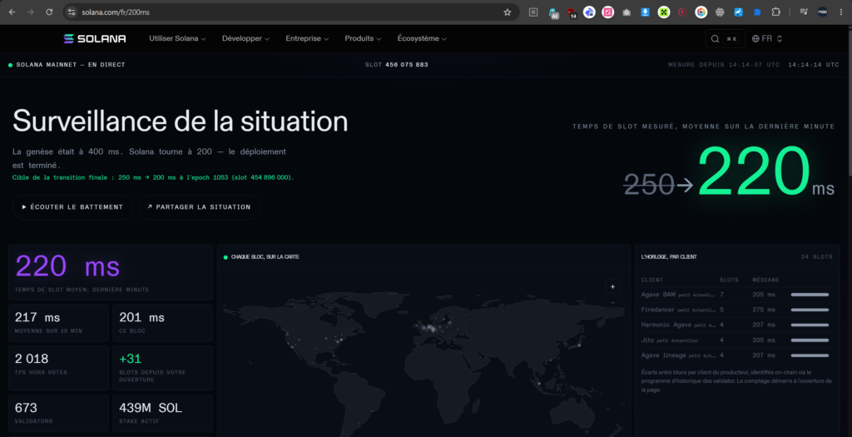Open the Chrome three-dot menu
The image size is (852, 437).
[x=841, y=12]
